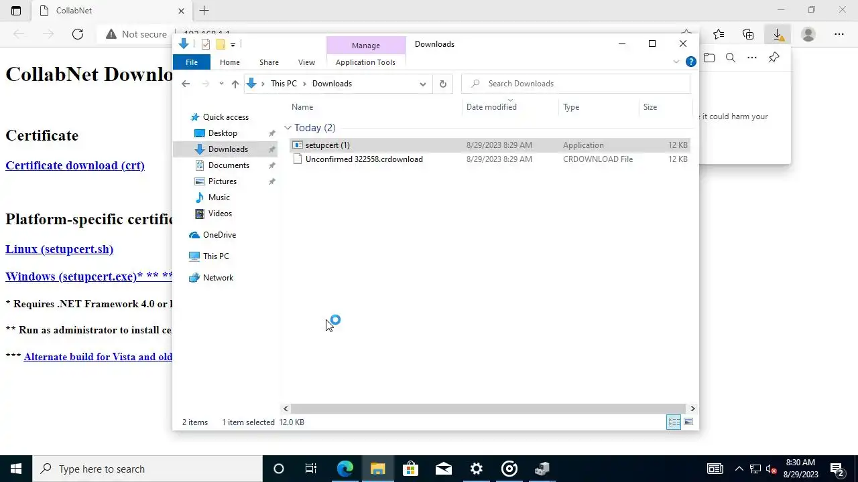The height and width of the screenshot is (482, 858).
Task: Open downloads folder in Edge downloads panel
Action: coord(709,58)
